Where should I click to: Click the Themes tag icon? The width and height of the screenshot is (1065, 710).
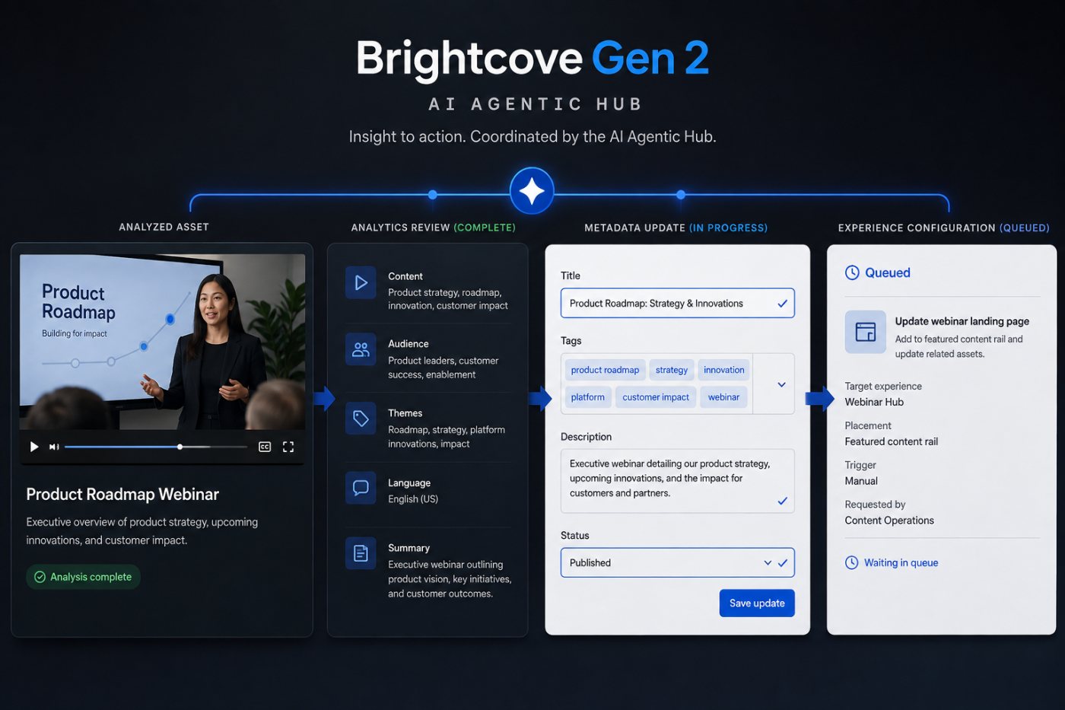(x=361, y=419)
